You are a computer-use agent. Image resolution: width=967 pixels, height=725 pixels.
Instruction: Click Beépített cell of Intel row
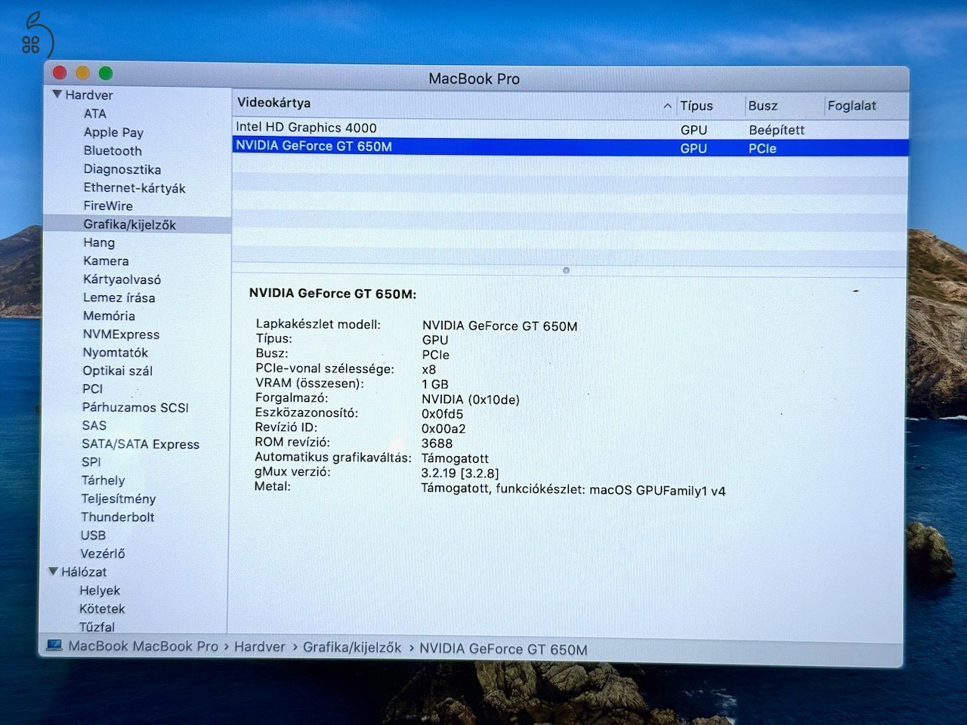point(777,130)
